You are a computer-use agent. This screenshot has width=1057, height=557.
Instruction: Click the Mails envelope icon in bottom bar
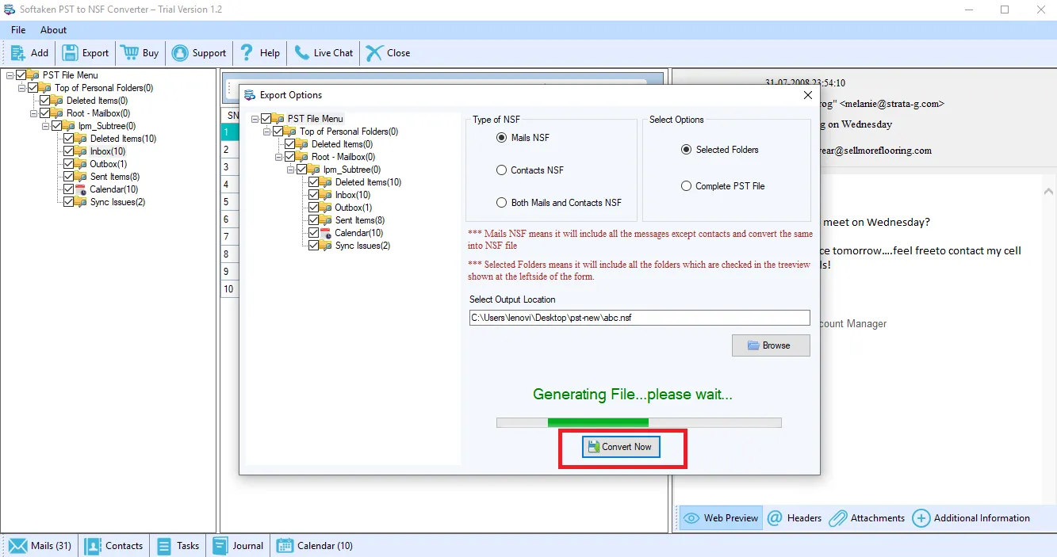[17, 546]
